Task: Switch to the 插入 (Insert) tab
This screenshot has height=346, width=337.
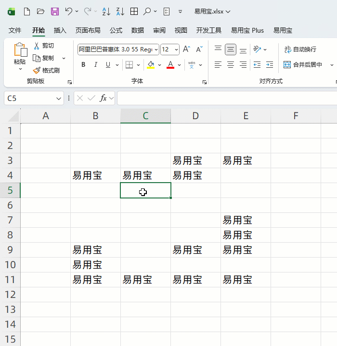Action: pyautogui.click(x=60, y=30)
